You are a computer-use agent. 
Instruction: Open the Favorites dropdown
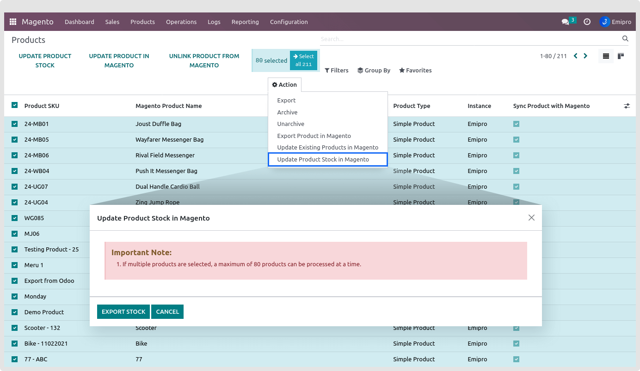415,71
